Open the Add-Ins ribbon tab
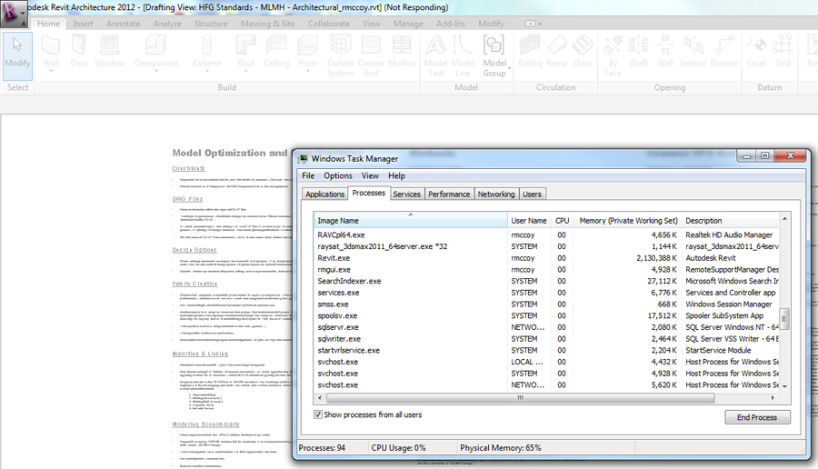Image resolution: width=818 pixels, height=469 pixels. [x=451, y=24]
